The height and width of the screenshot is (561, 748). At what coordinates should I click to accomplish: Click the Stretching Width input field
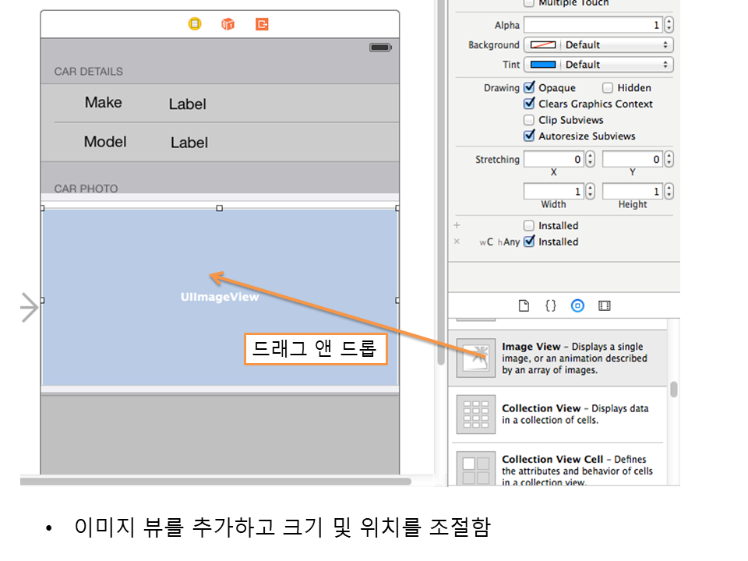pos(553,191)
